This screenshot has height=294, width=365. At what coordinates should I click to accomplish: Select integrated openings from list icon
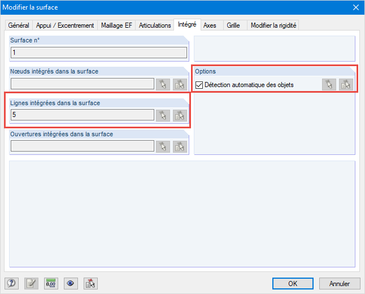180,146
